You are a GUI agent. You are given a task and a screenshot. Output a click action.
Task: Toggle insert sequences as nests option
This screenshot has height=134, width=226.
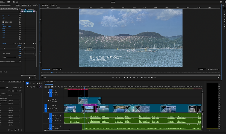[46, 87]
